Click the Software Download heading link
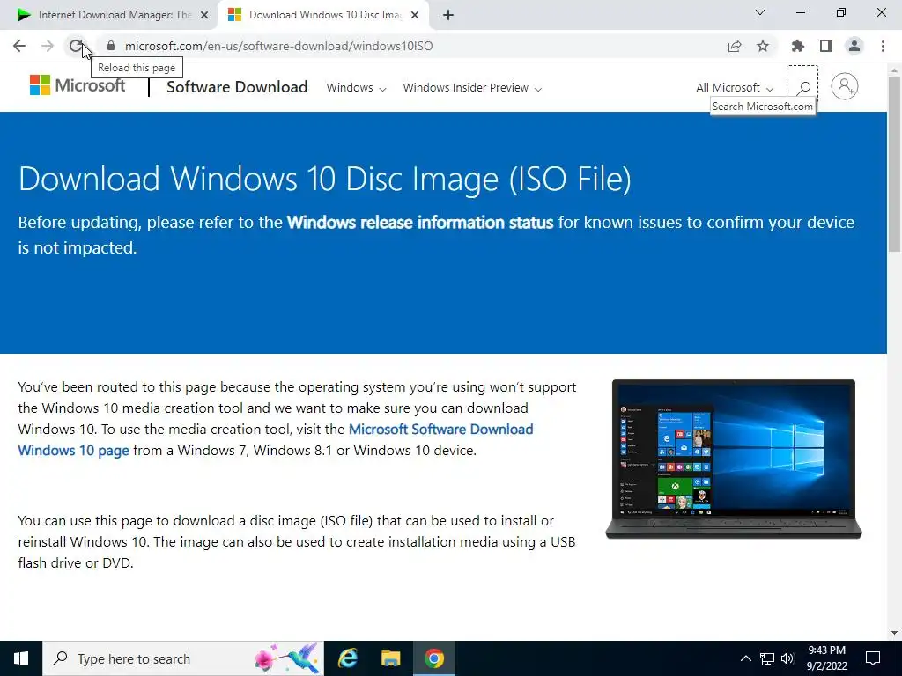The width and height of the screenshot is (902, 676). tap(237, 87)
